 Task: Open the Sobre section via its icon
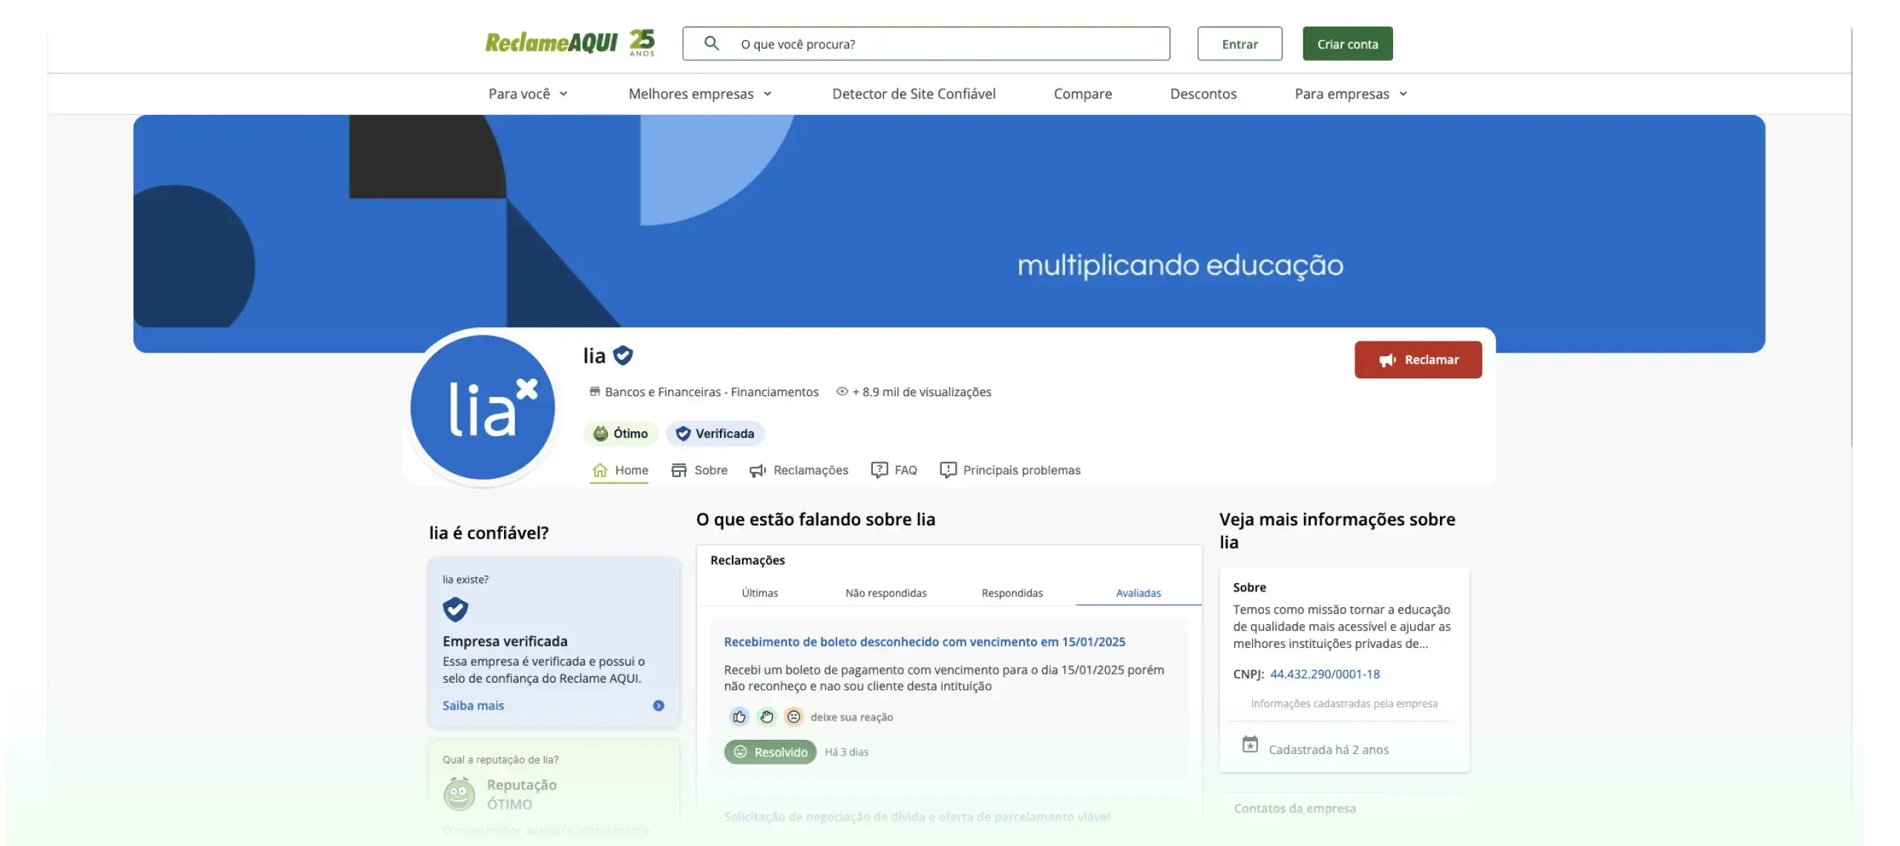[680, 469]
